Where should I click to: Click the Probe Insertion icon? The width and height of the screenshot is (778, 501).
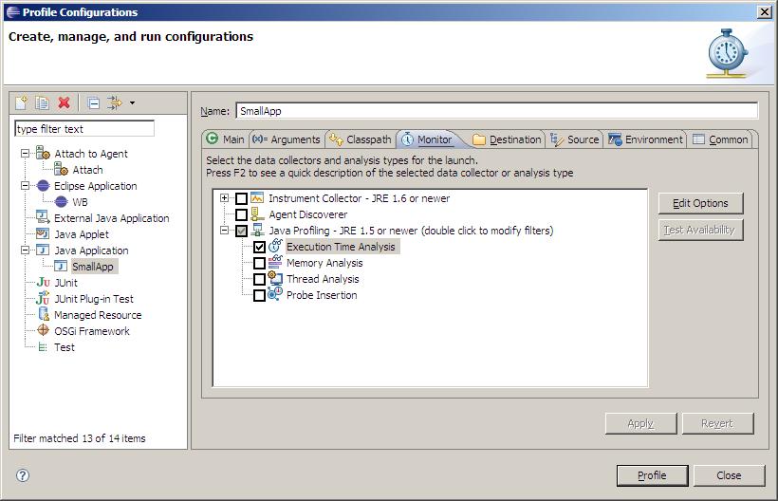(275, 294)
